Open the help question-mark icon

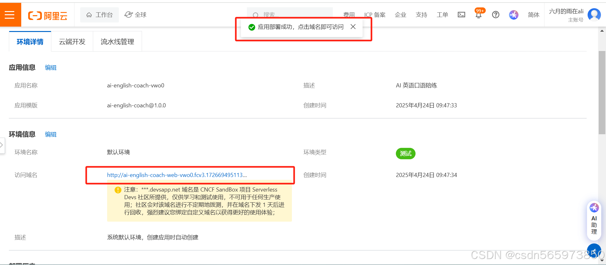[x=496, y=15]
